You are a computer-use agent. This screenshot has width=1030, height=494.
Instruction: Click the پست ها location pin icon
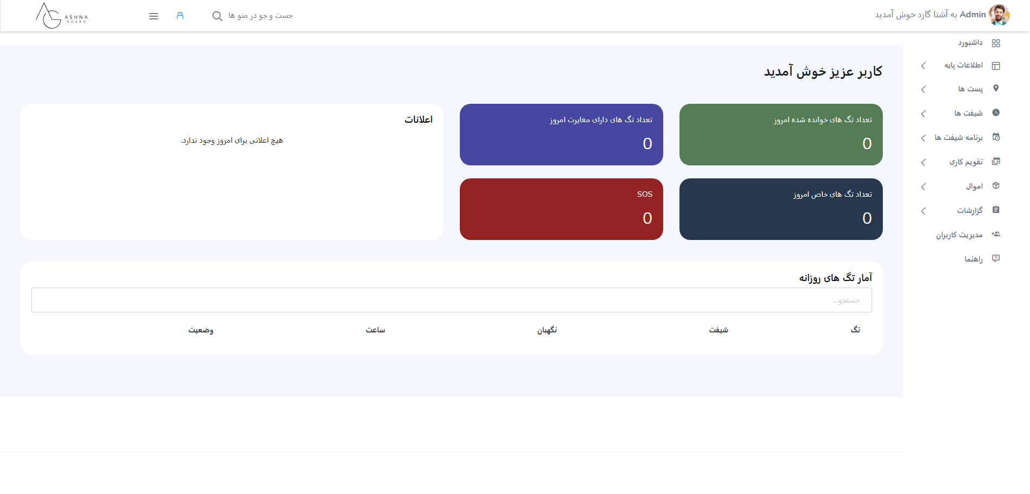tap(996, 89)
